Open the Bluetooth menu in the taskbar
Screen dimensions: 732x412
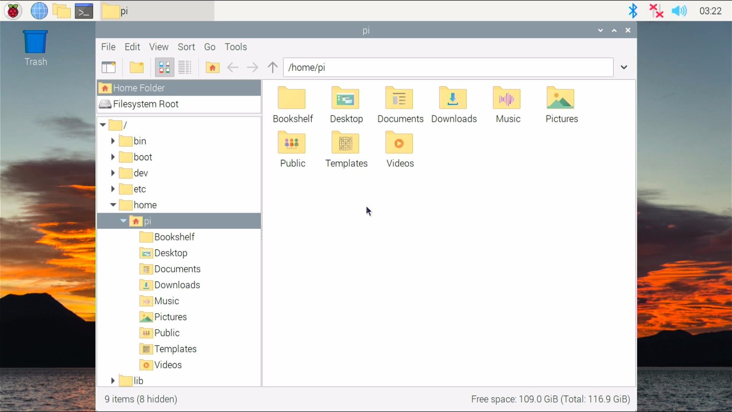click(x=633, y=11)
